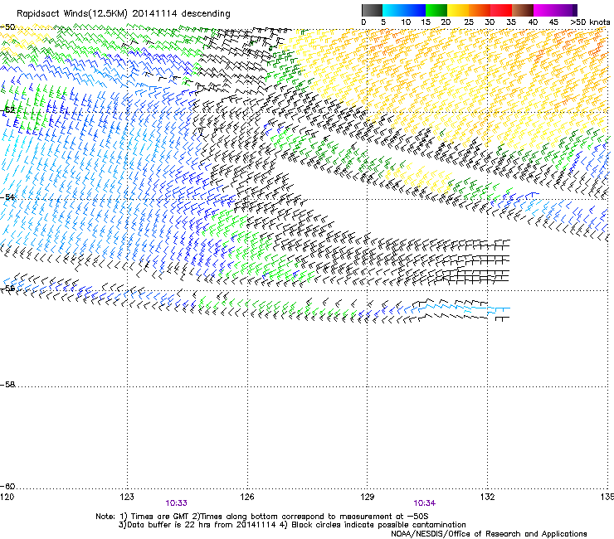614x539 pixels.
Task: Click the blue 10-15 knots legend swatch
Action: coord(415,10)
